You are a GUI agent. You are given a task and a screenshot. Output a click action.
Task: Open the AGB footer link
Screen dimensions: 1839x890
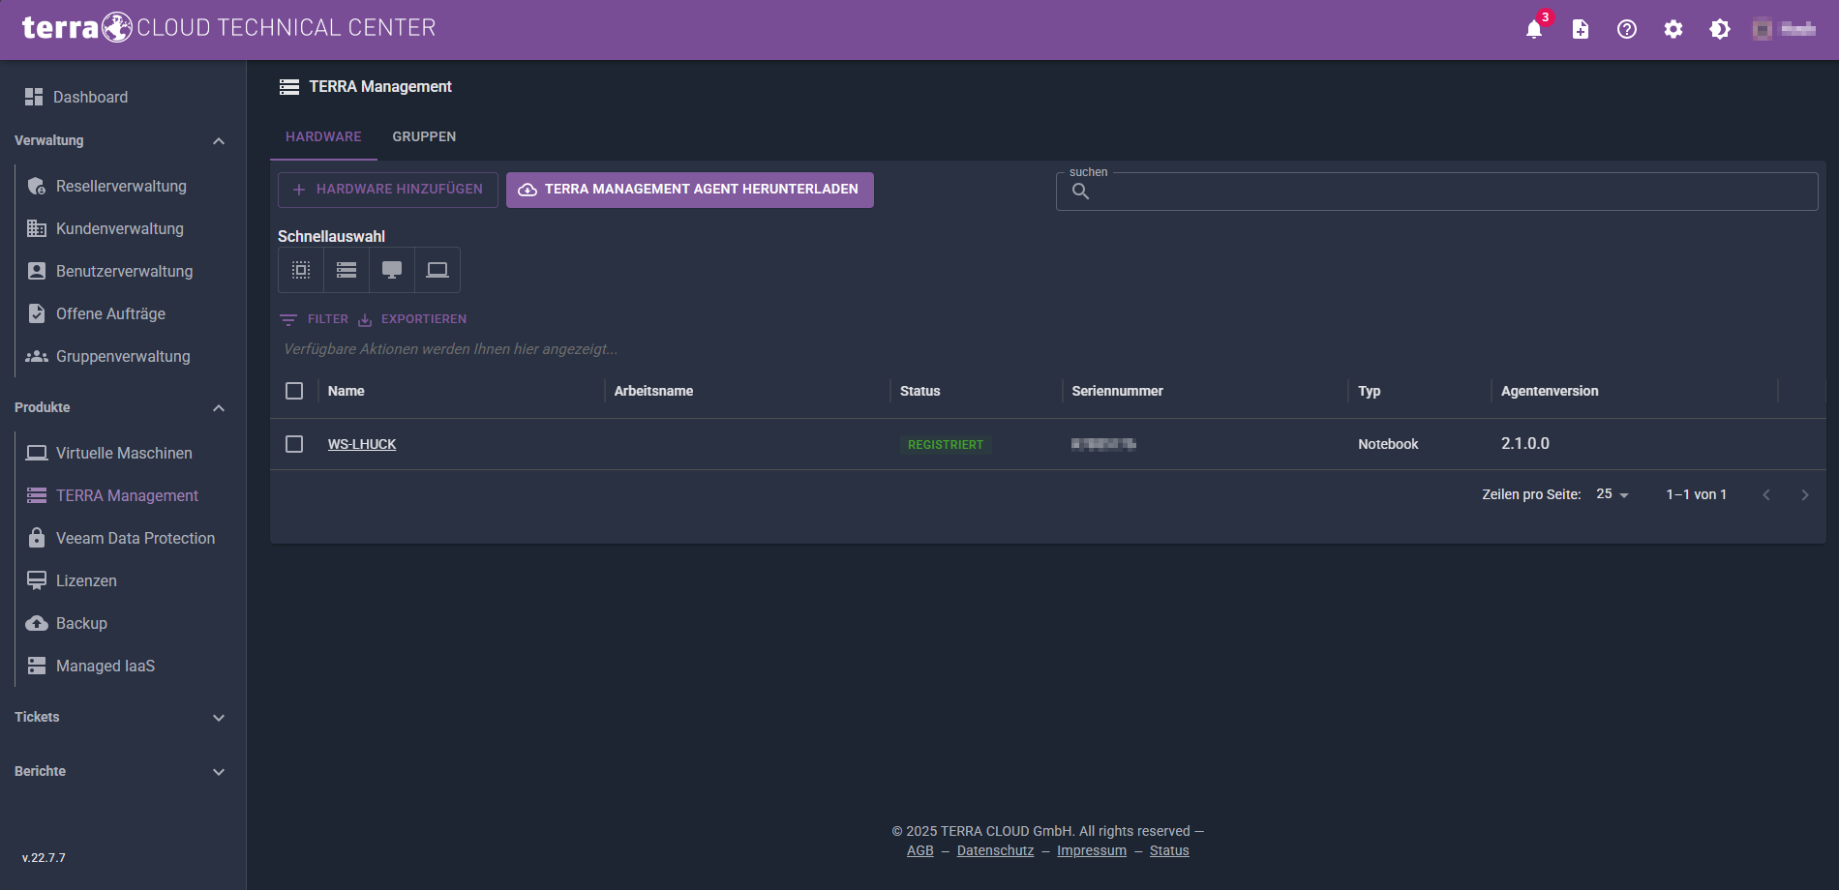(920, 850)
